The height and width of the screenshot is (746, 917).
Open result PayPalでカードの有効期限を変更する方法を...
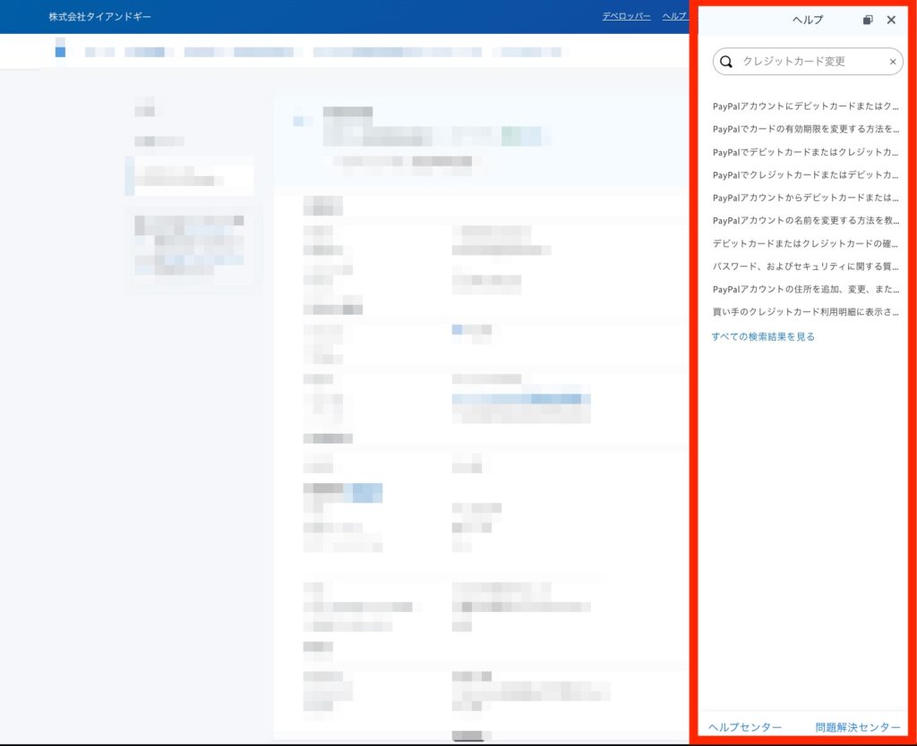[x=805, y=129]
